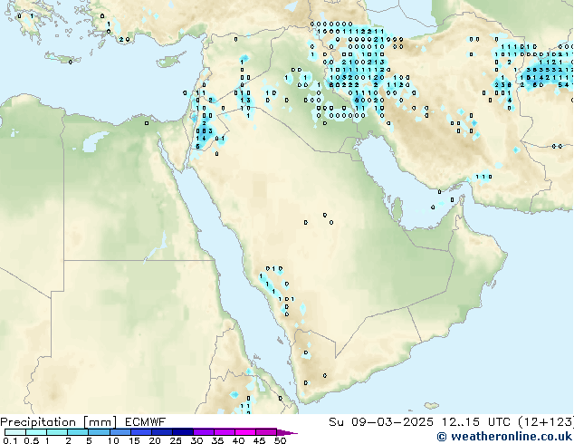This screenshot has height=444, width=574.
Task: Click the 'Precipitation [mm]' title text
Action: click(x=59, y=422)
